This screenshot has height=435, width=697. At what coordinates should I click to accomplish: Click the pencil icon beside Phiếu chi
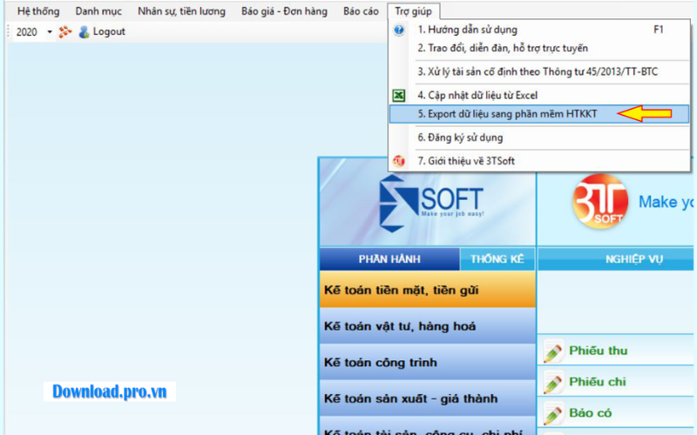(552, 383)
